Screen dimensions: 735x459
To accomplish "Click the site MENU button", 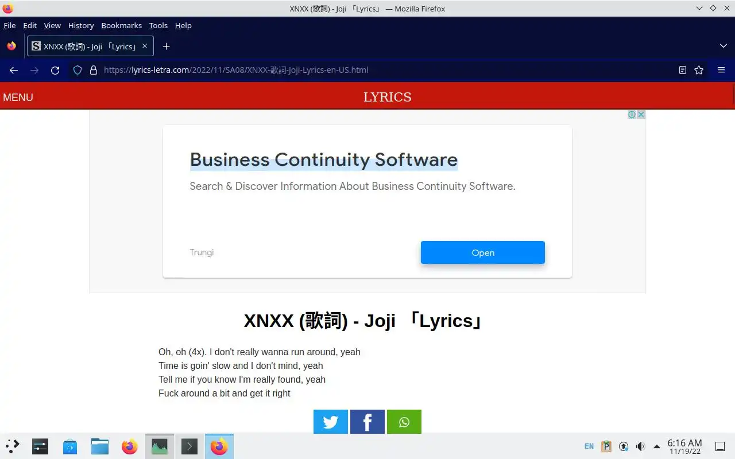I will (x=18, y=98).
